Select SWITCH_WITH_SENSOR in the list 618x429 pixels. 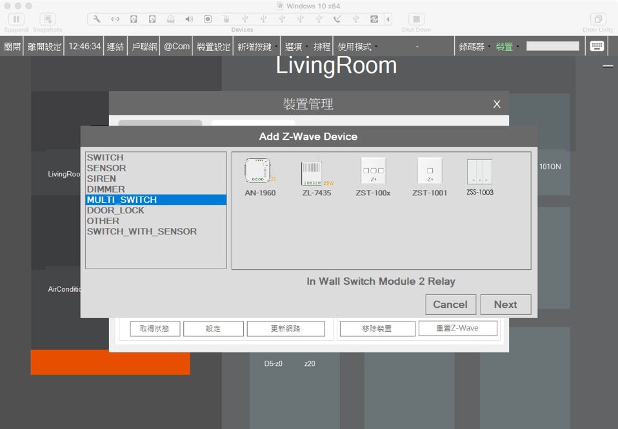(156, 232)
